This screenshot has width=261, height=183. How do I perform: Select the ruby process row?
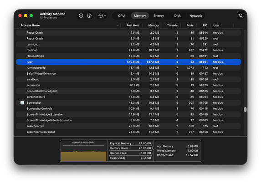tap(128, 62)
